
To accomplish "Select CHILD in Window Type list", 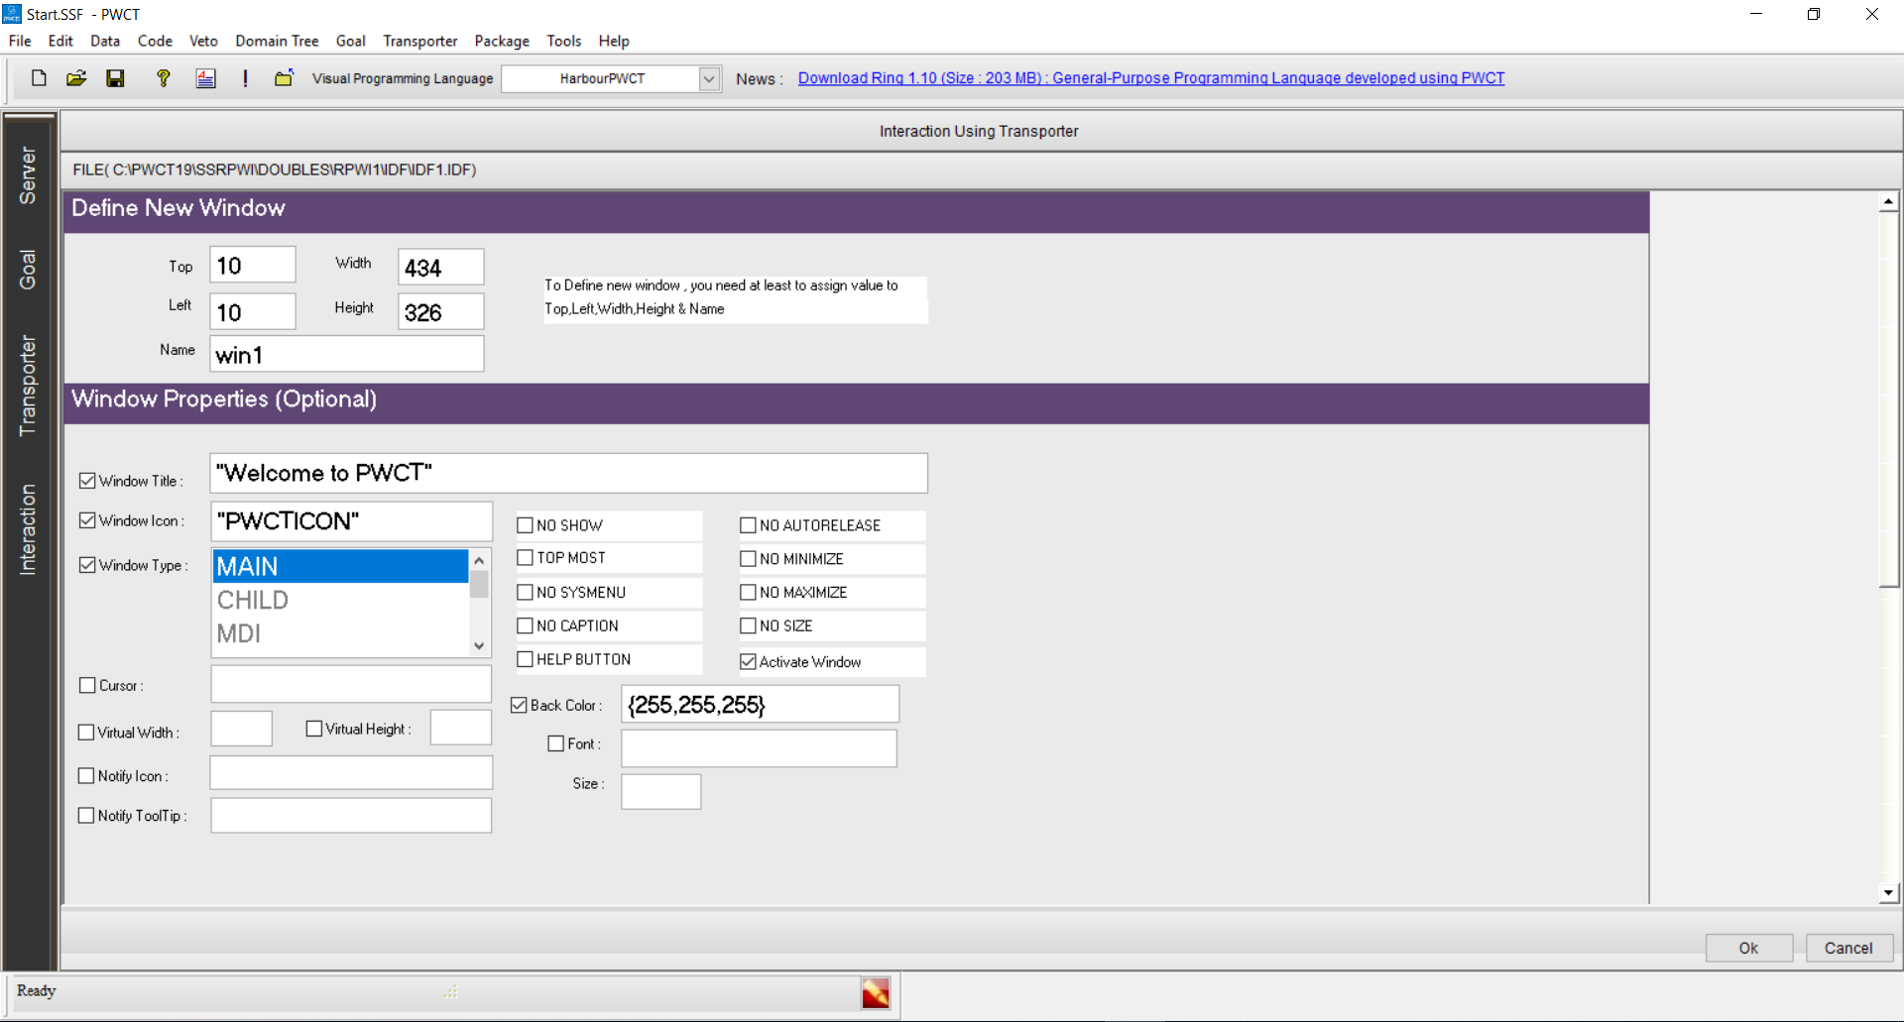I will click(x=340, y=600).
